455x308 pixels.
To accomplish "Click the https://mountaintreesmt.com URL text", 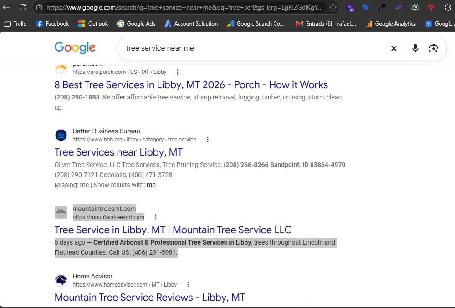I will click(x=108, y=217).
